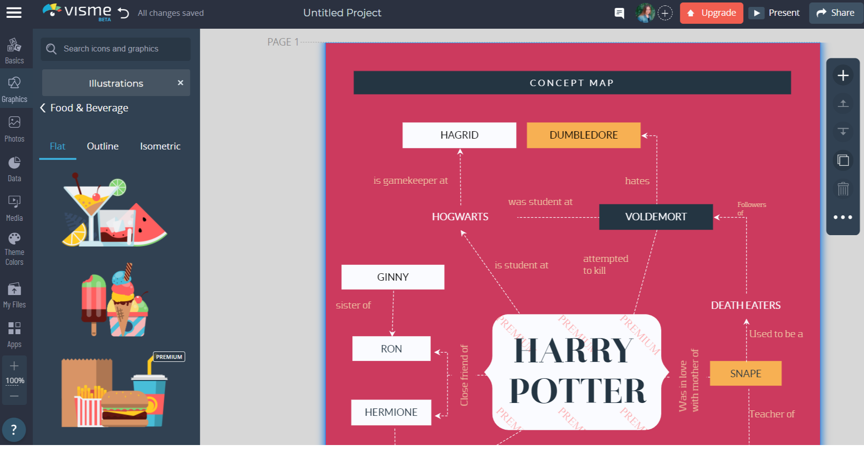Switch to the Isometric tab
Screen dimensions: 864x449
tap(160, 147)
